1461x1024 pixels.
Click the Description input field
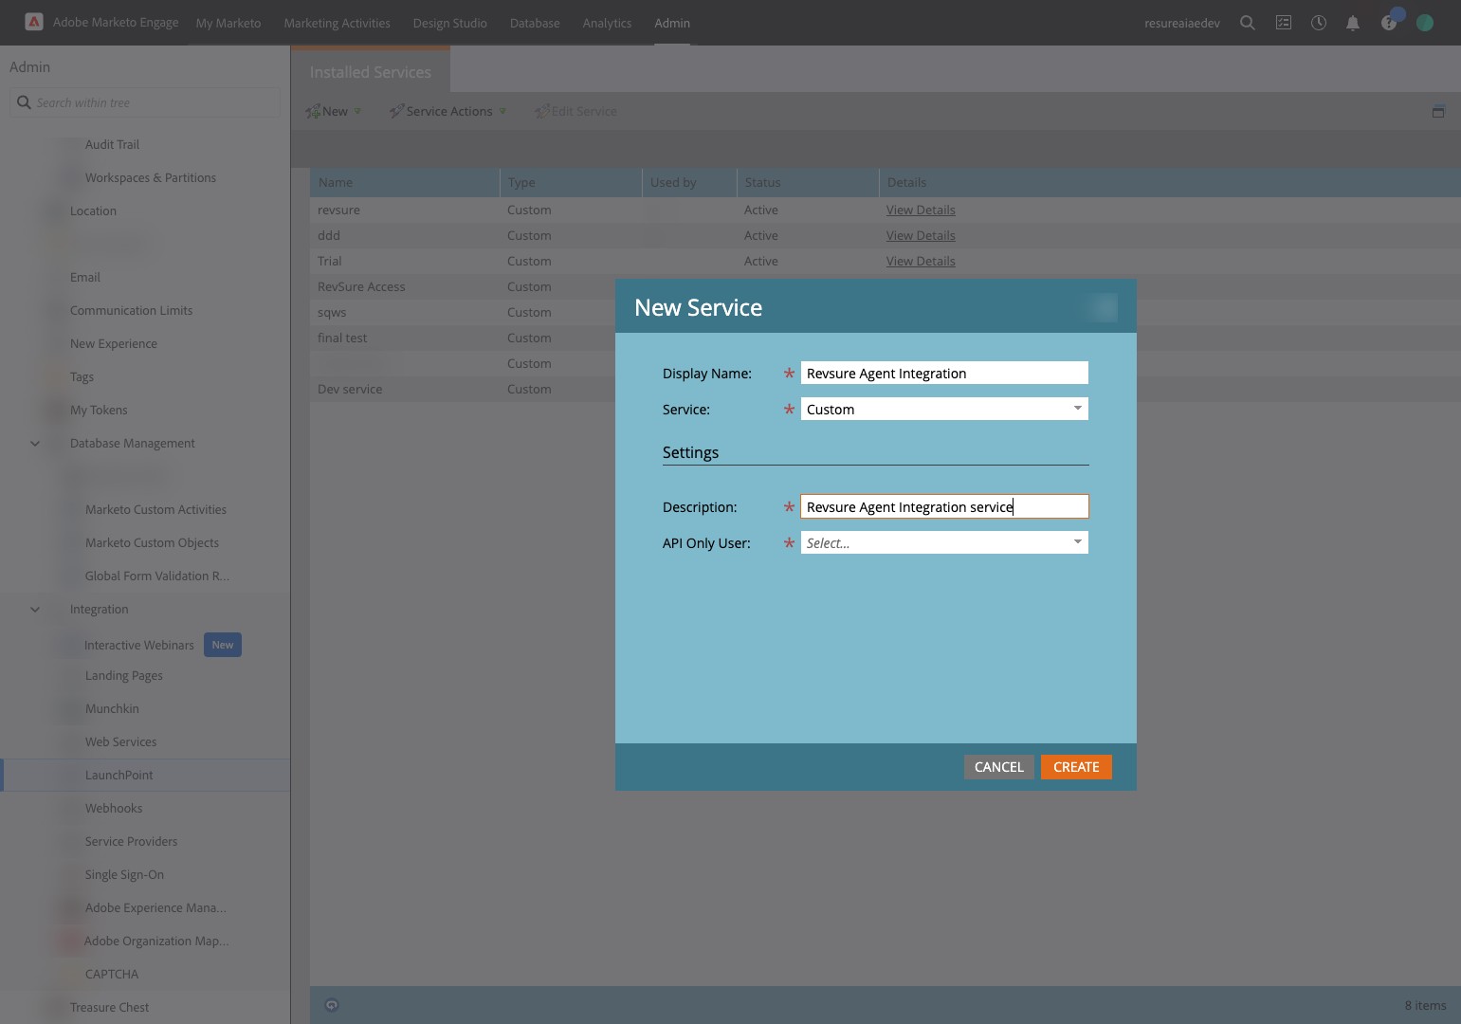(944, 506)
